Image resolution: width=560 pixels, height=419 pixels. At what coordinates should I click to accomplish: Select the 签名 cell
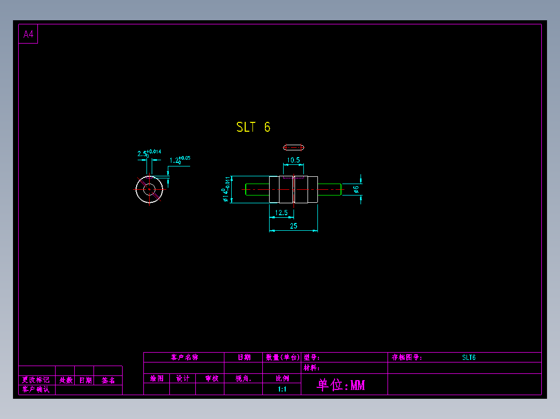(x=108, y=380)
